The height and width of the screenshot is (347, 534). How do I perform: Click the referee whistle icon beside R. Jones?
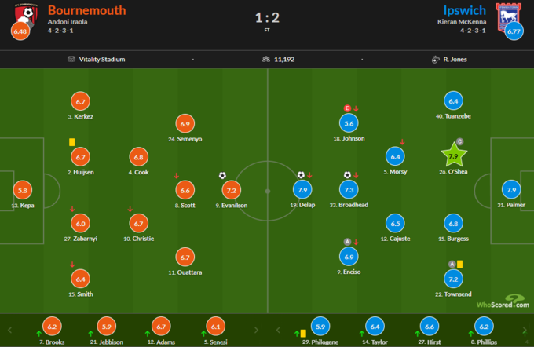434,60
